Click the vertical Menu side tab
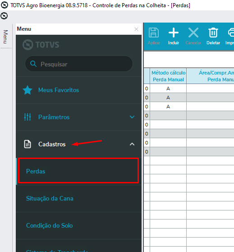 6,37
